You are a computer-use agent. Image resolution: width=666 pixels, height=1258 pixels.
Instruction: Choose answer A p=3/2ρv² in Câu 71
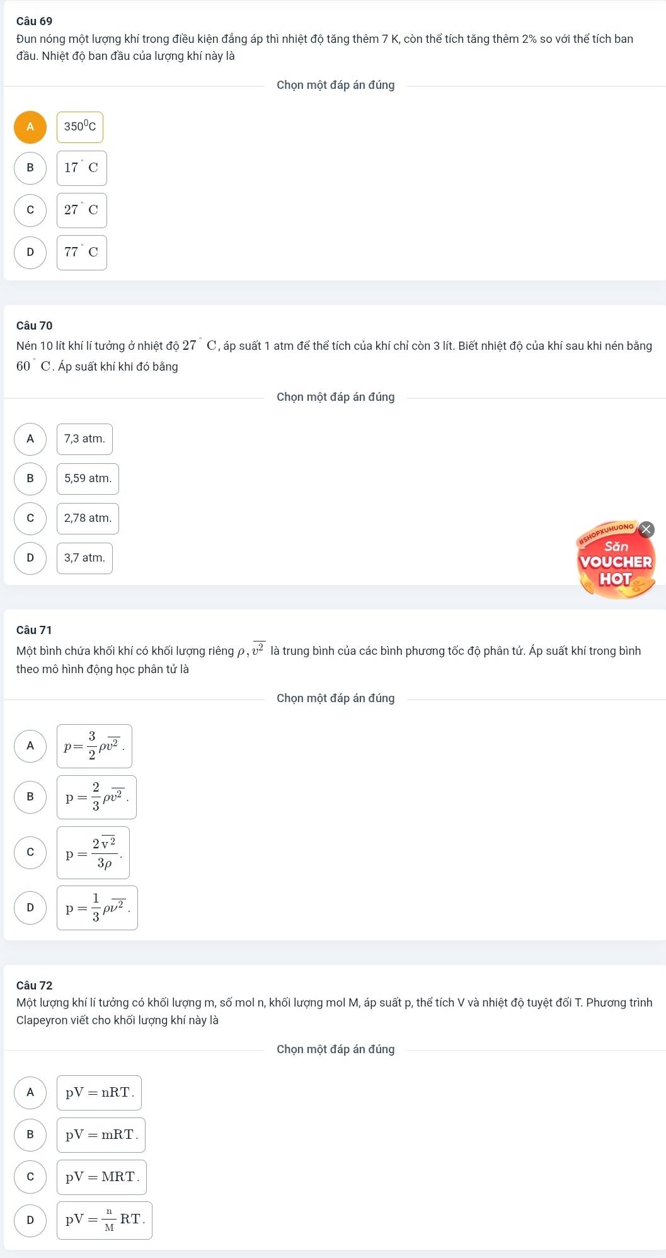pyautogui.click(x=30, y=746)
